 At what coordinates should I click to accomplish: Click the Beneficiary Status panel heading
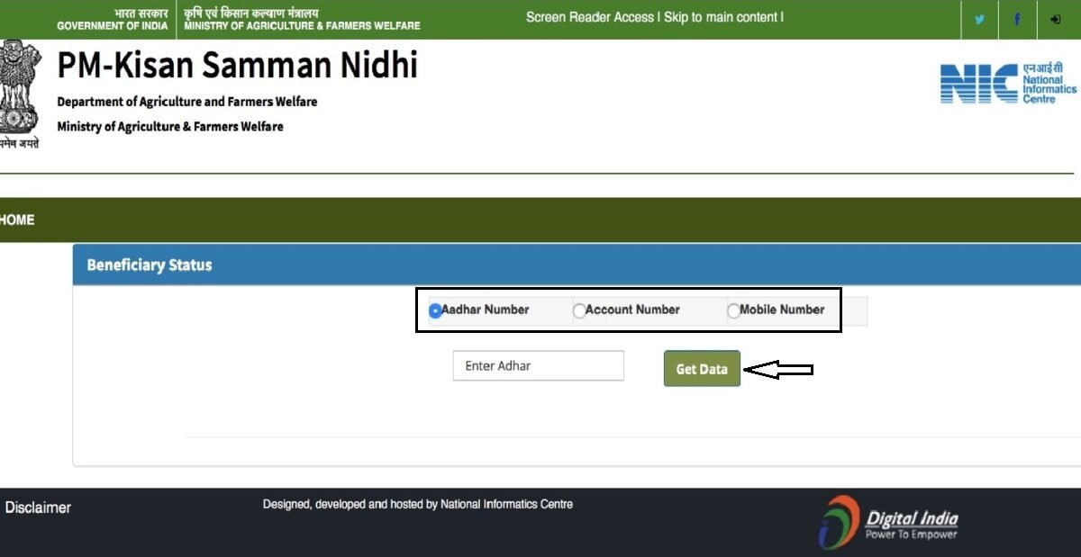[x=150, y=265]
